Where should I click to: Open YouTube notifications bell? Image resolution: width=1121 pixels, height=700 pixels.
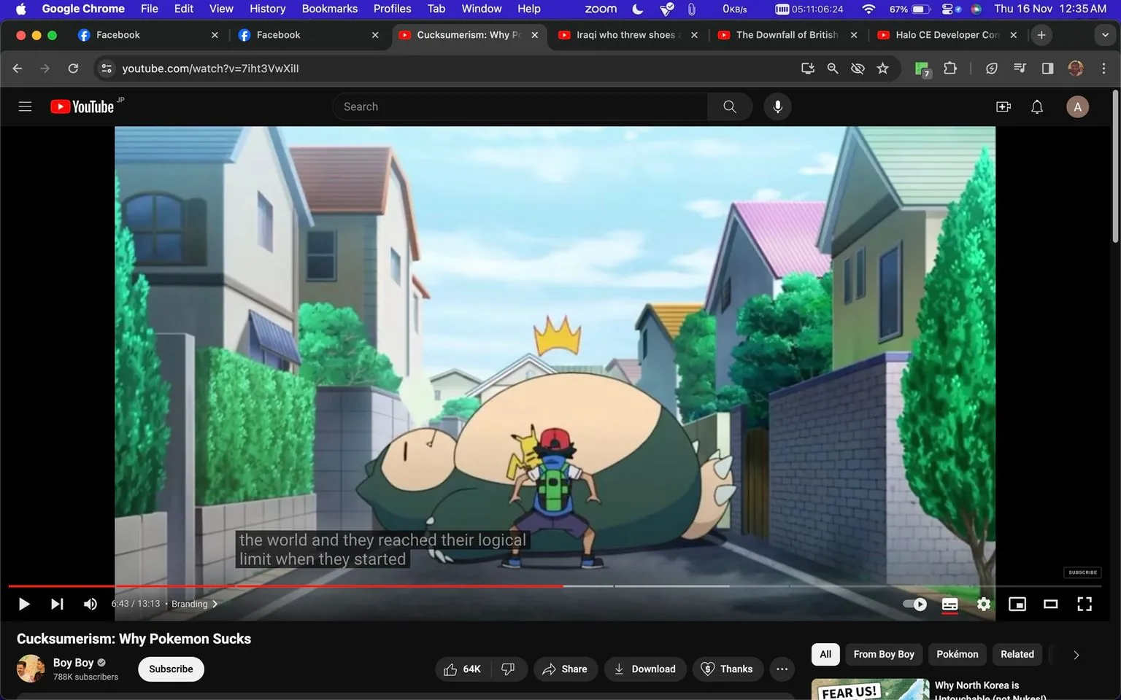[1036, 106]
